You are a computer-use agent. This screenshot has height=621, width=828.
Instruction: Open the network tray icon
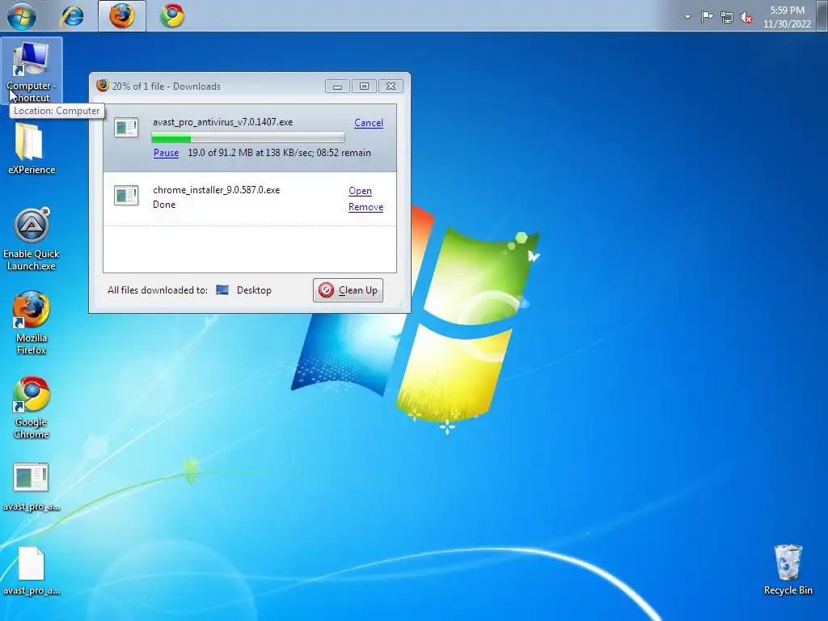pos(727,17)
